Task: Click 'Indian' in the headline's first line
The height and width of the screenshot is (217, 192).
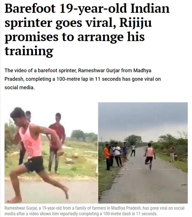Action: [x=150, y=8]
